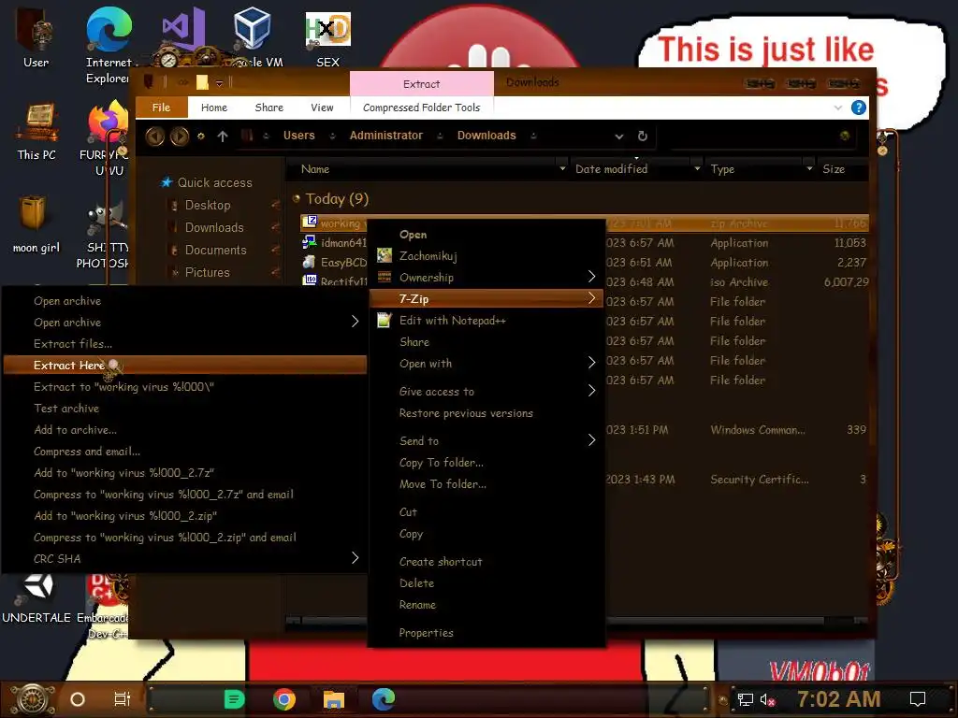Go back with the Explorer back arrow

point(154,136)
